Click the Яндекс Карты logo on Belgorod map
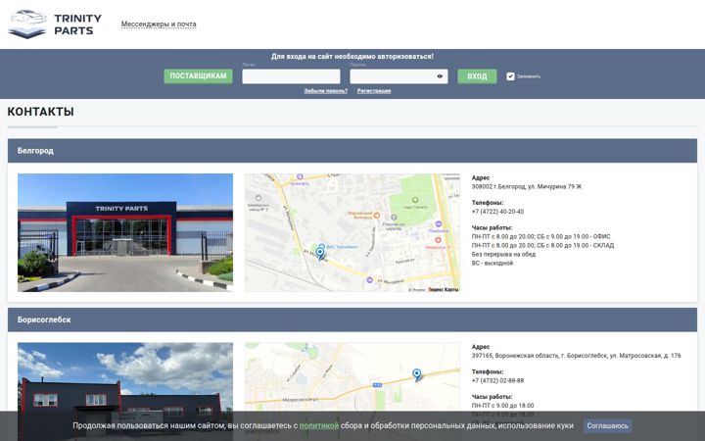Image resolution: width=705 pixels, height=441 pixels. tap(443, 289)
